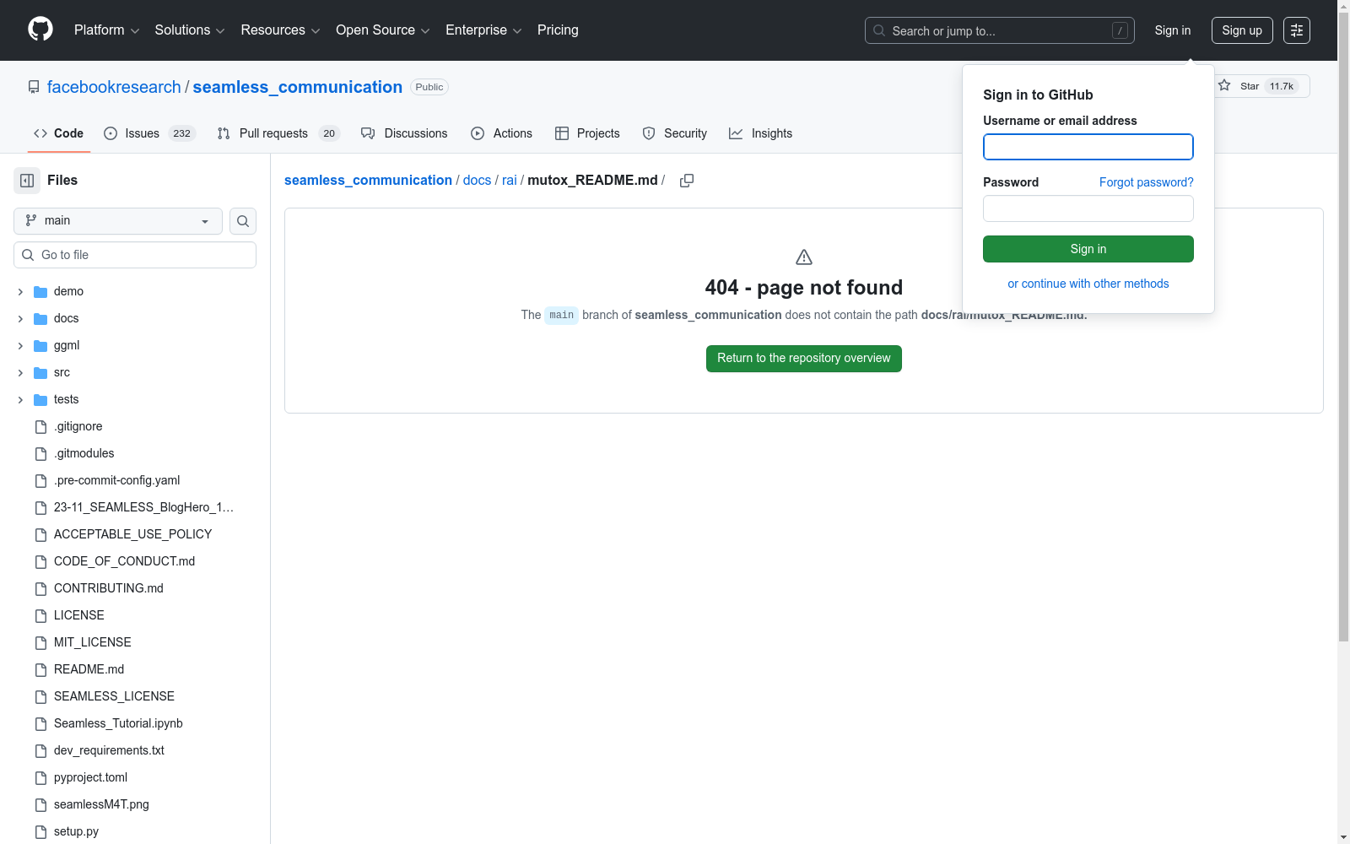Viewport: 1350px width, 844px height.
Task: Copy the file path icon
Action: click(x=687, y=181)
